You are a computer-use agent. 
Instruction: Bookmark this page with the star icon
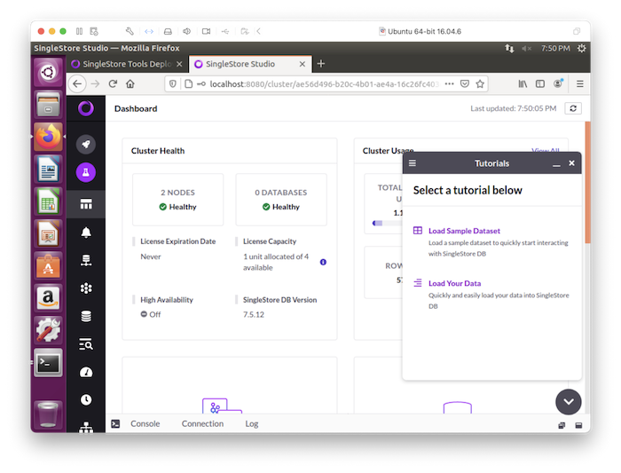(x=480, y=84)
